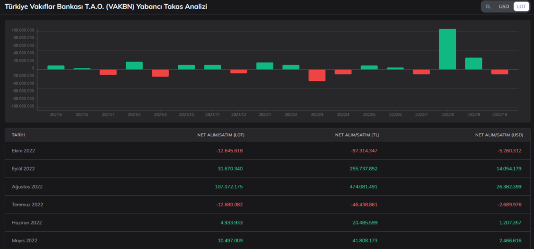Screen dimensions: 534x249
Task: Click USD value 2.466.616
Action: pyautogui.click(x=510, y=241)
